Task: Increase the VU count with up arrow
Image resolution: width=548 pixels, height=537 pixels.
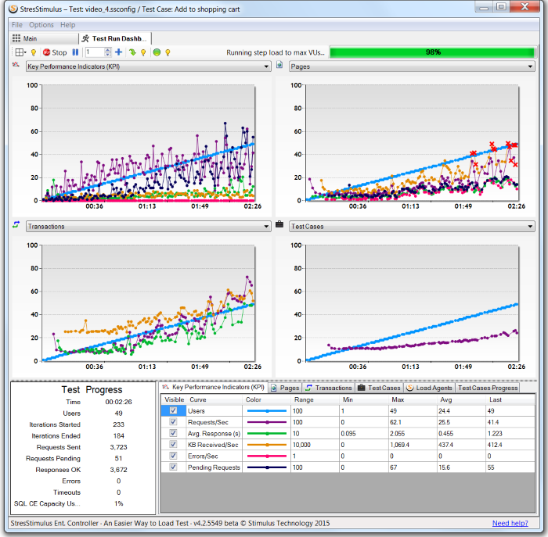Action: coord(108,50)
